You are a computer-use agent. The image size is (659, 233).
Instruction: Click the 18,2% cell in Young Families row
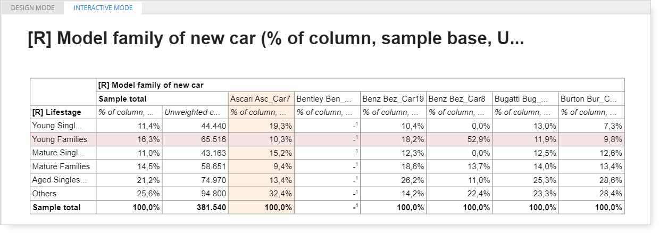[x=393, y=139]
